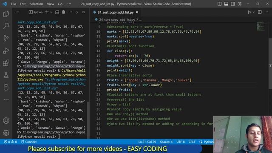The image size is (272, 153).
Task: Open the Testing flask view
Action: tap(6, 75)
